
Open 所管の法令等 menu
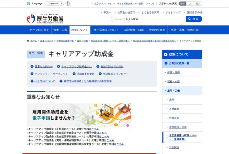pos(157,30)
